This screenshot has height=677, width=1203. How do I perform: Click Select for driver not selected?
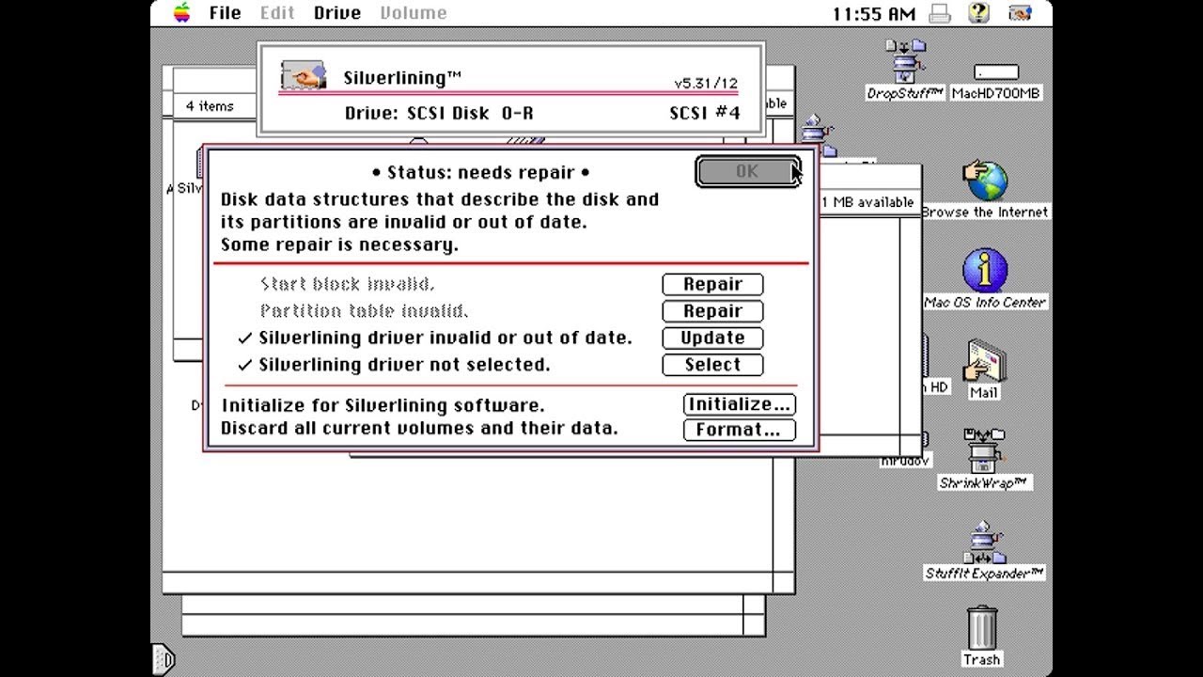(712, 365)
